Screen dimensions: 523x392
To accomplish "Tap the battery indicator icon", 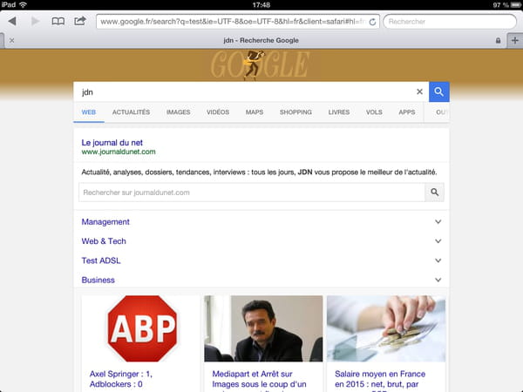I will (516, 5).
